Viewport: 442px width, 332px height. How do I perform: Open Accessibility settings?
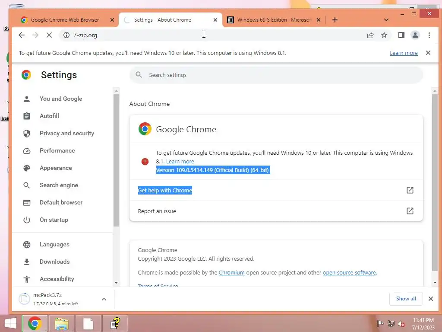click(x=57, y=279)
